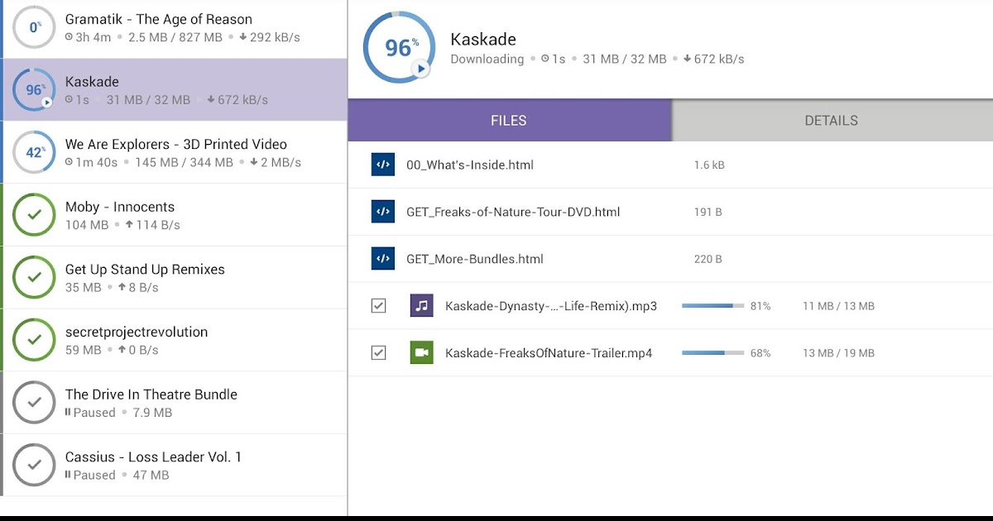Click the checkmark icon for Get Up Stand Up Remixes
The width and height of the screenshot is (993, 521).
pyautogui.click(x=35, y=278)
